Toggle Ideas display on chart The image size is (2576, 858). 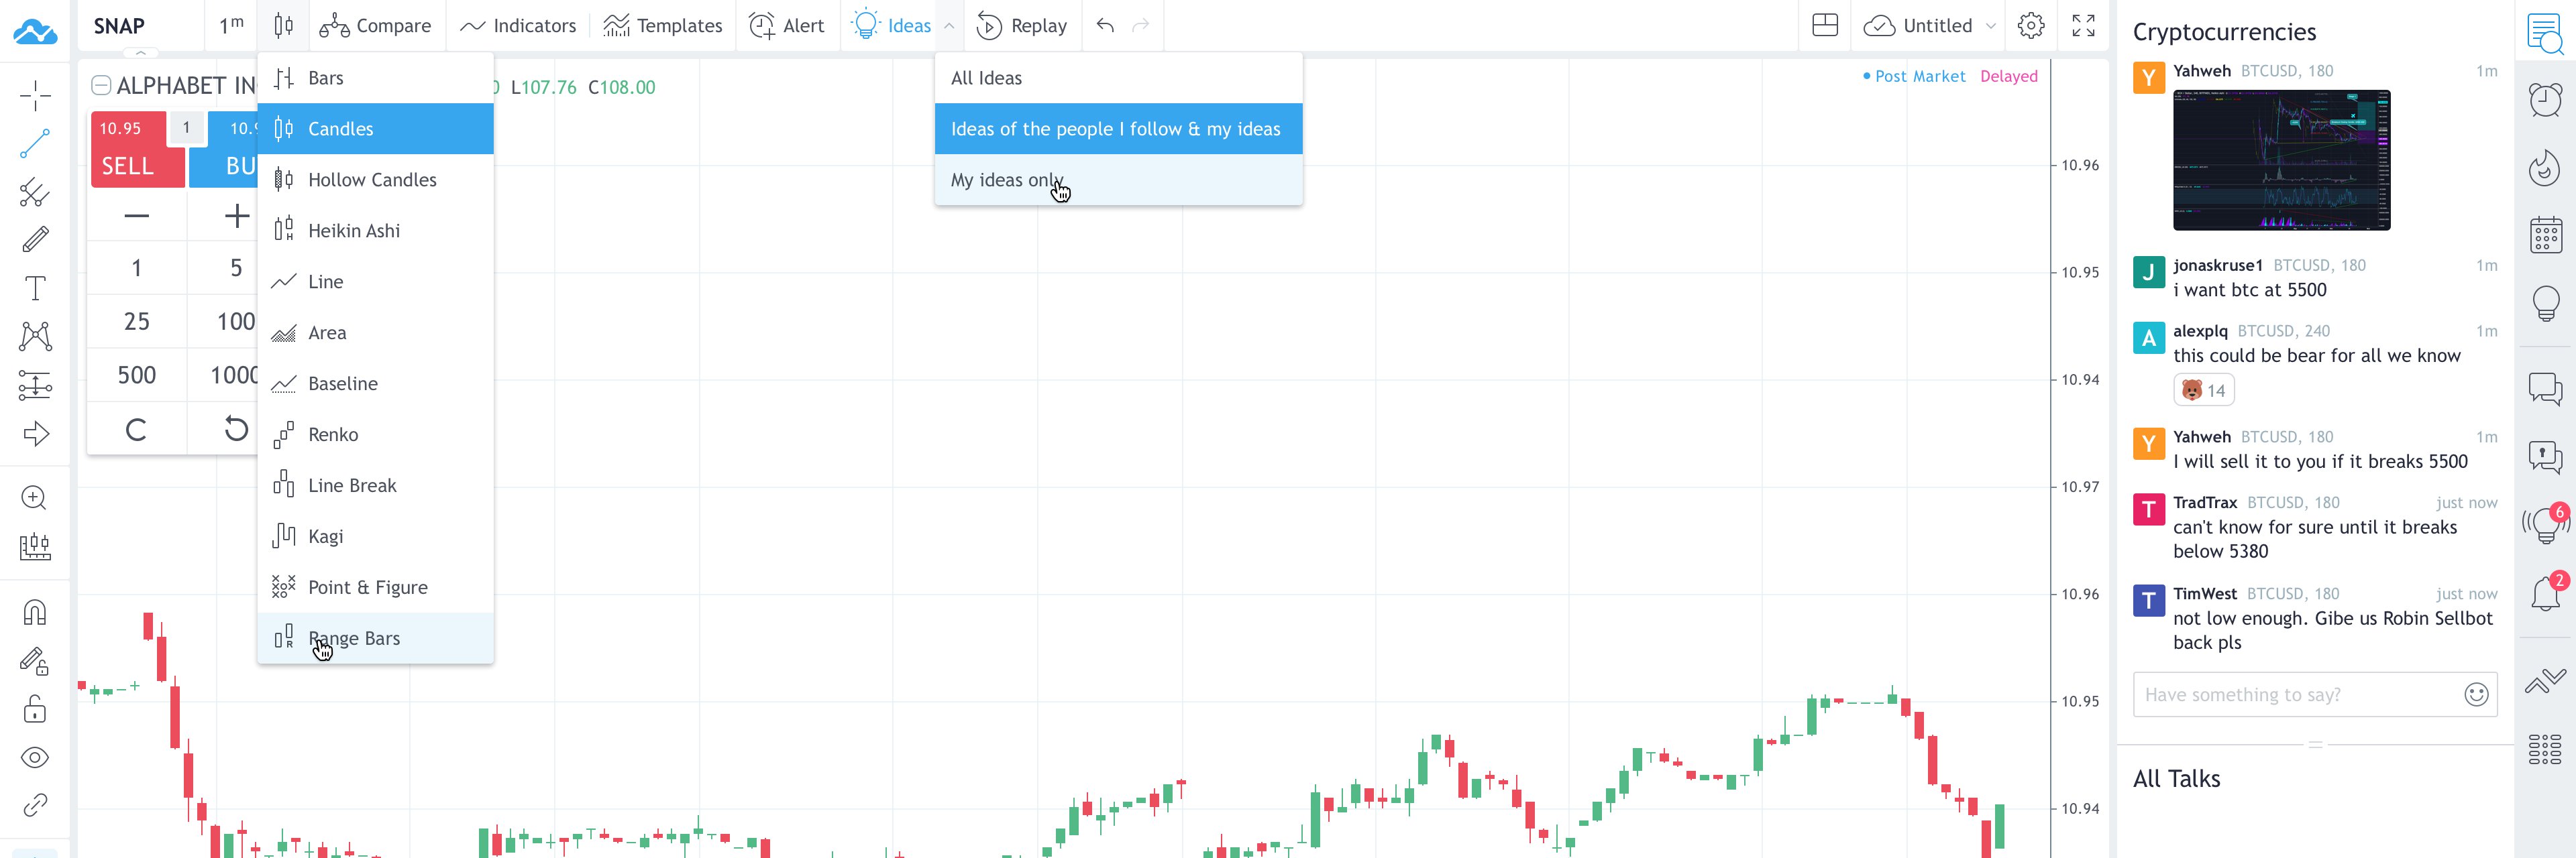[x=891, y=25]
